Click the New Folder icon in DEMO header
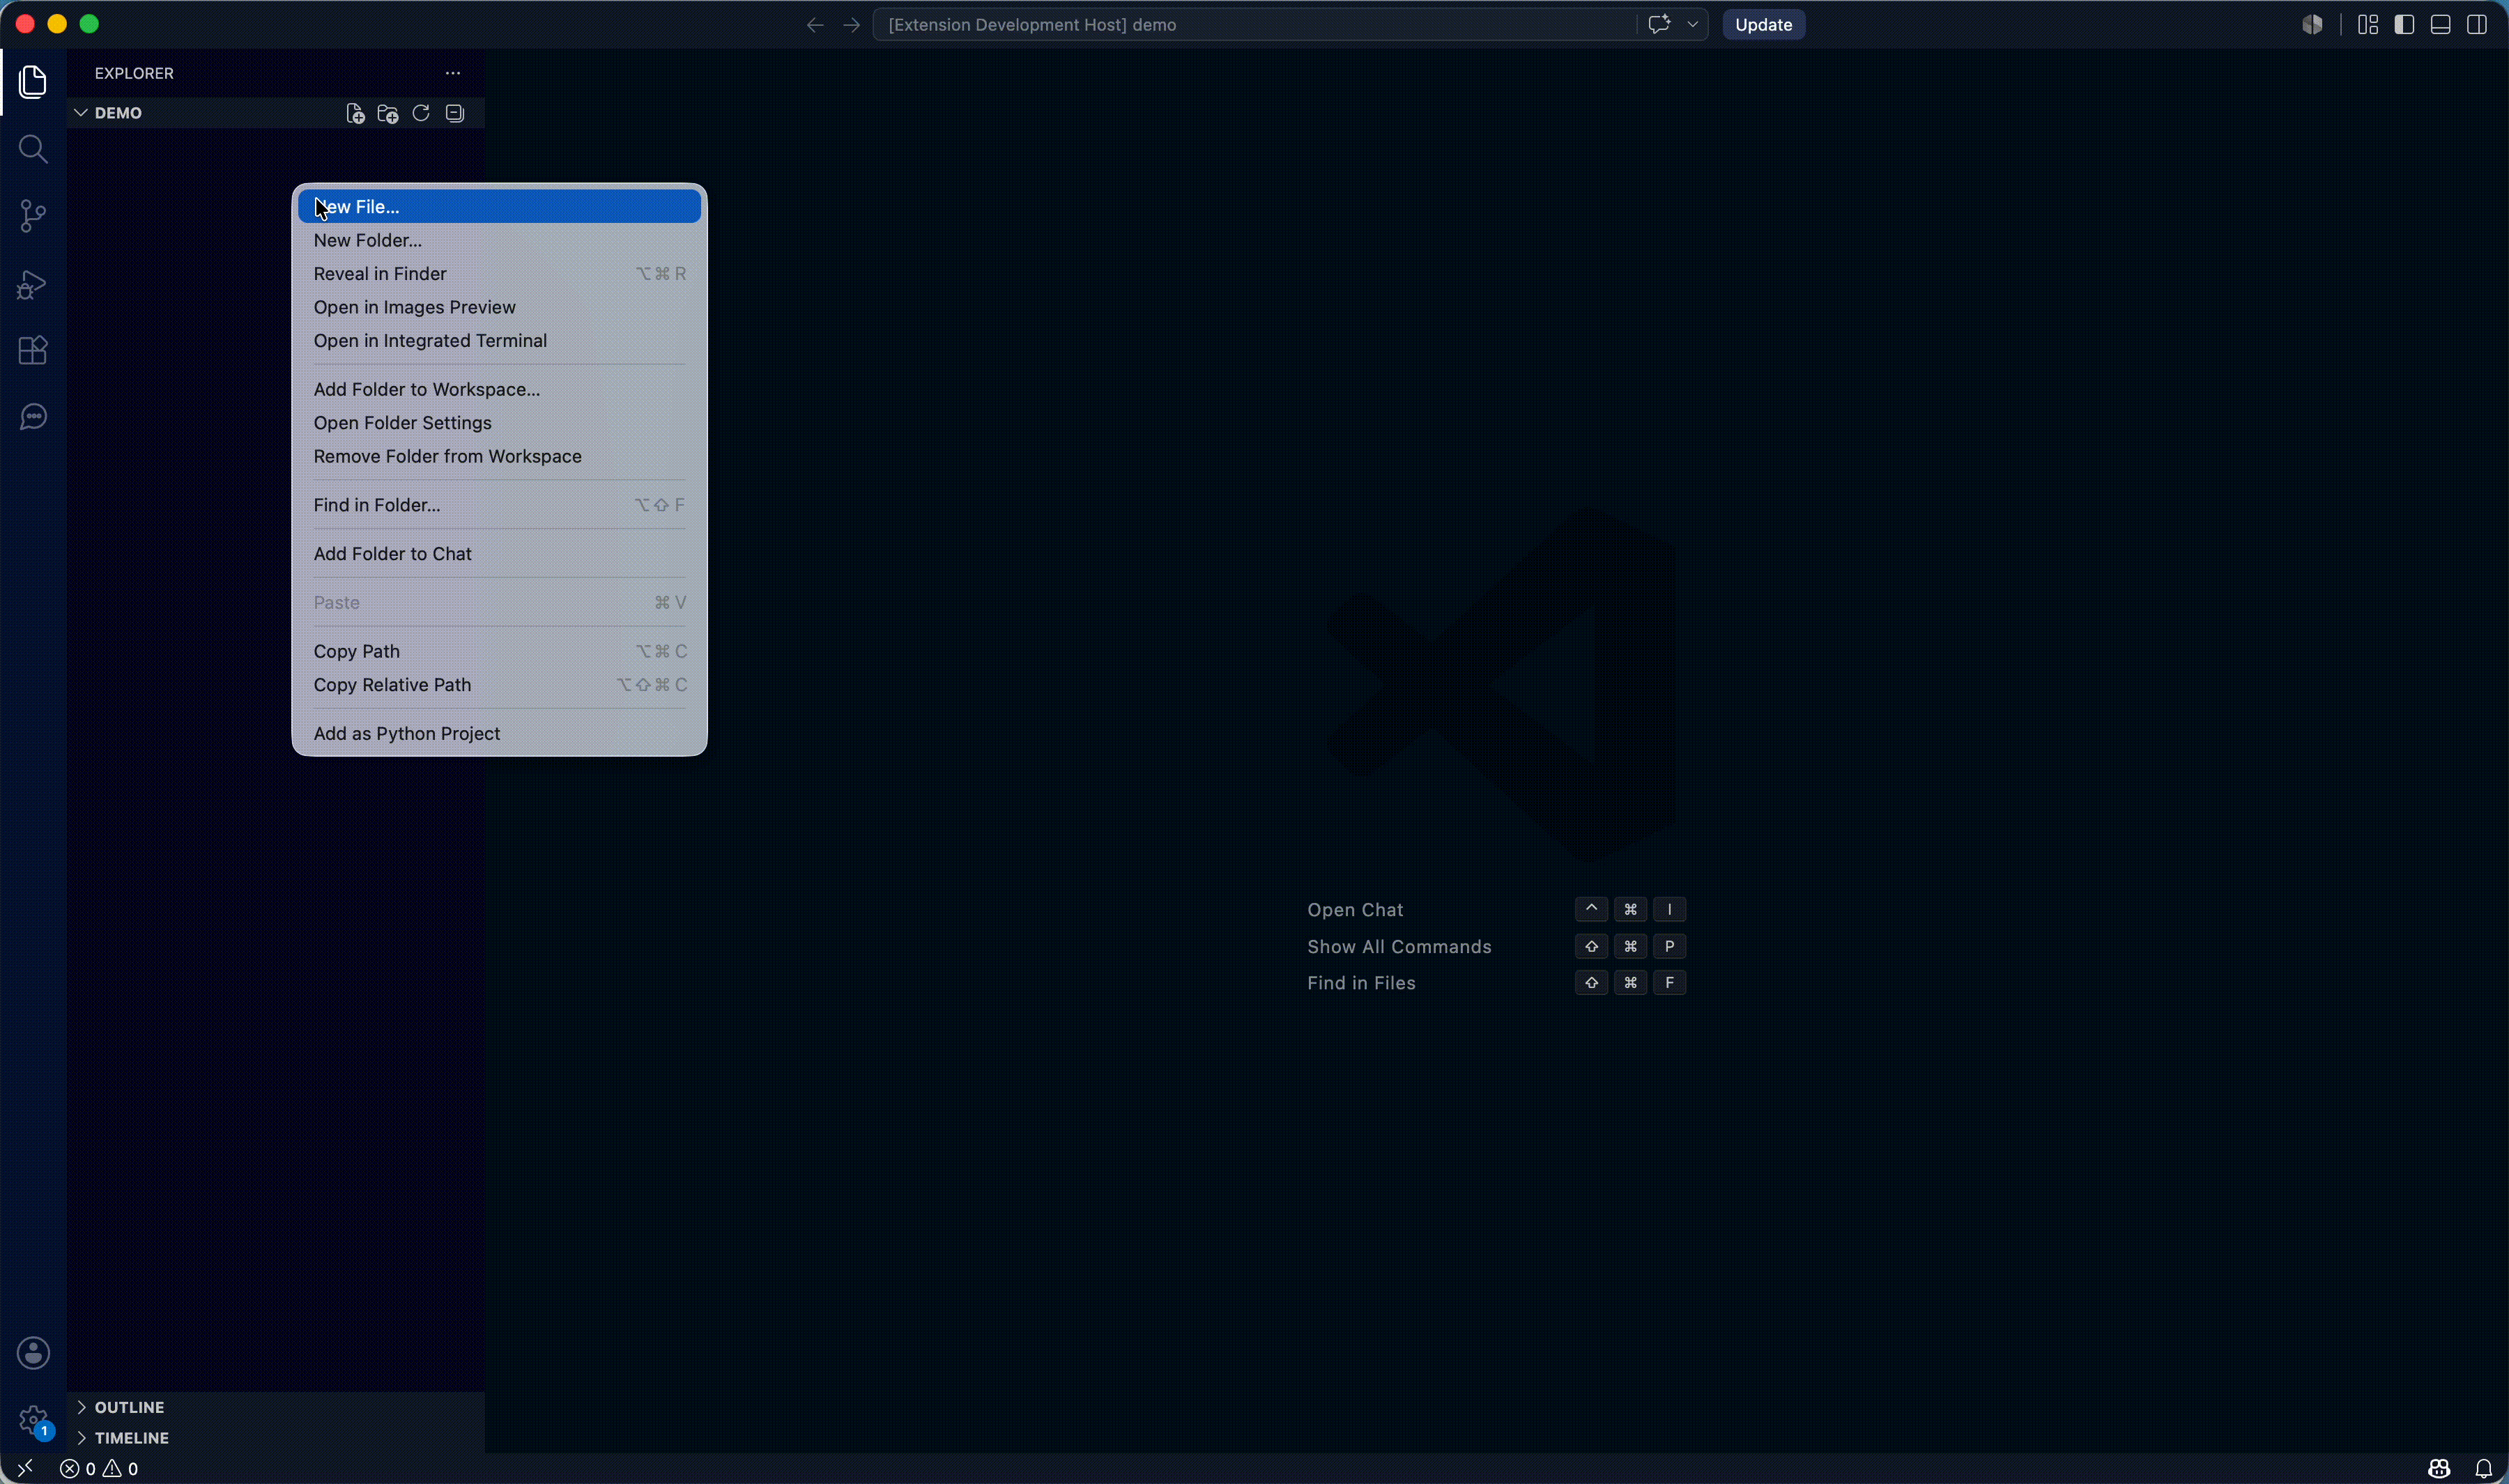 click(x=388, y=113)
